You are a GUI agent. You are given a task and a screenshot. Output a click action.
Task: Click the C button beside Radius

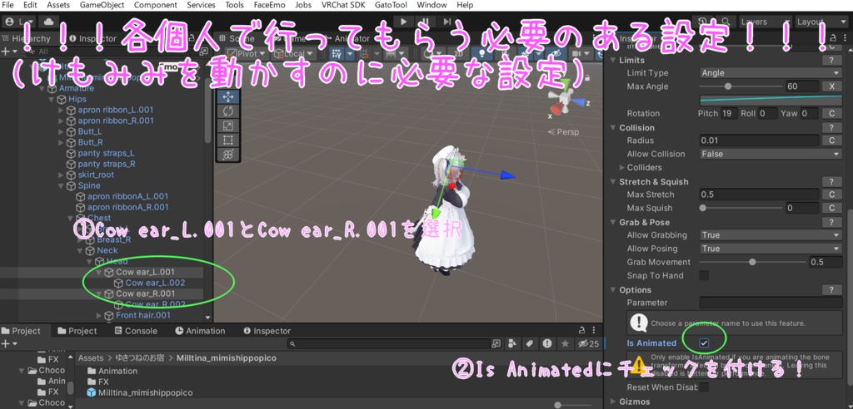point(832,140)
